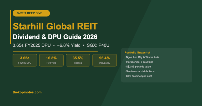Select the 3.65¢ FY2025 DPU stat card
The width and height of the screenshot is (202, 106).
click(x=25, y=60)
